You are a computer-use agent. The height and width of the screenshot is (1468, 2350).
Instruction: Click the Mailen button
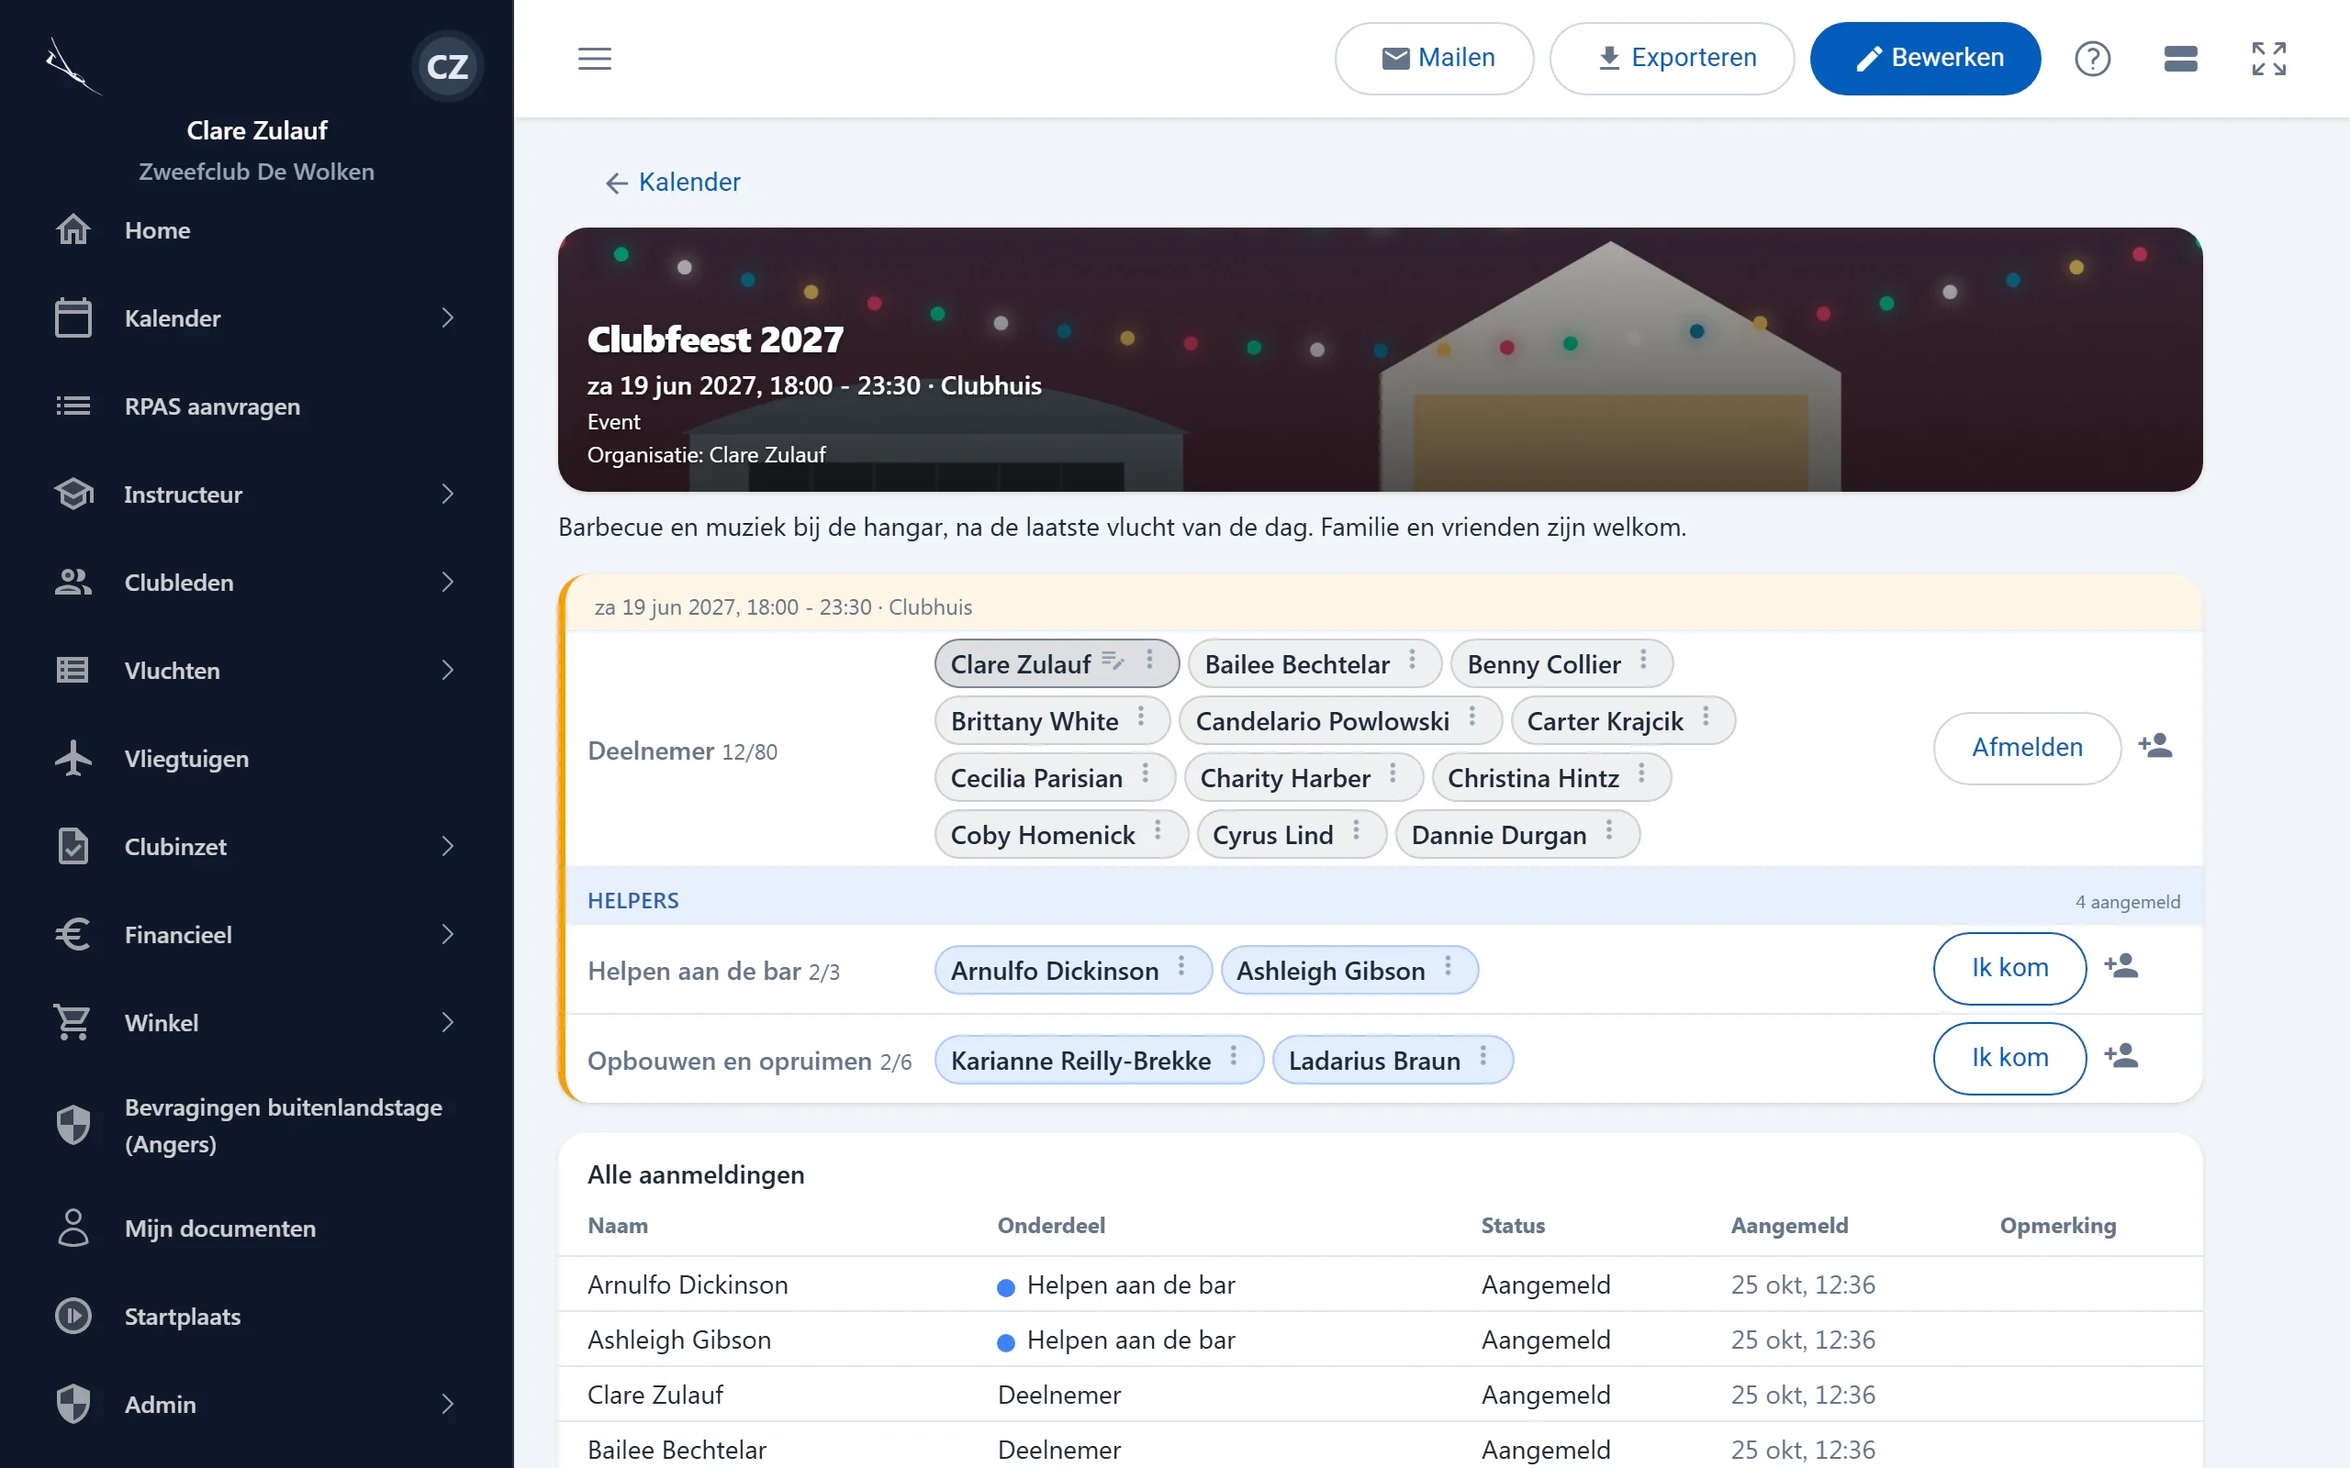(1434, 58)
